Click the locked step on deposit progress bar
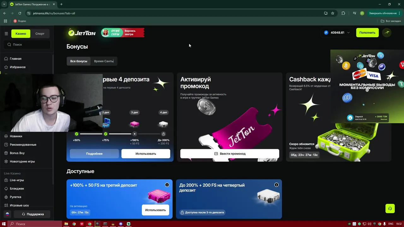The height and width of the screenshot is (227, 404). (x=163, y=134)
